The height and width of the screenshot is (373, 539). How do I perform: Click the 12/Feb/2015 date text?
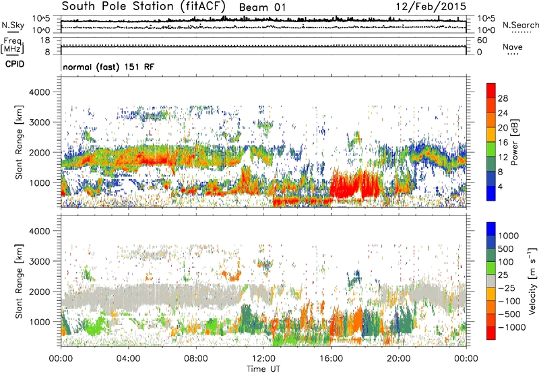tap(431, 7)
